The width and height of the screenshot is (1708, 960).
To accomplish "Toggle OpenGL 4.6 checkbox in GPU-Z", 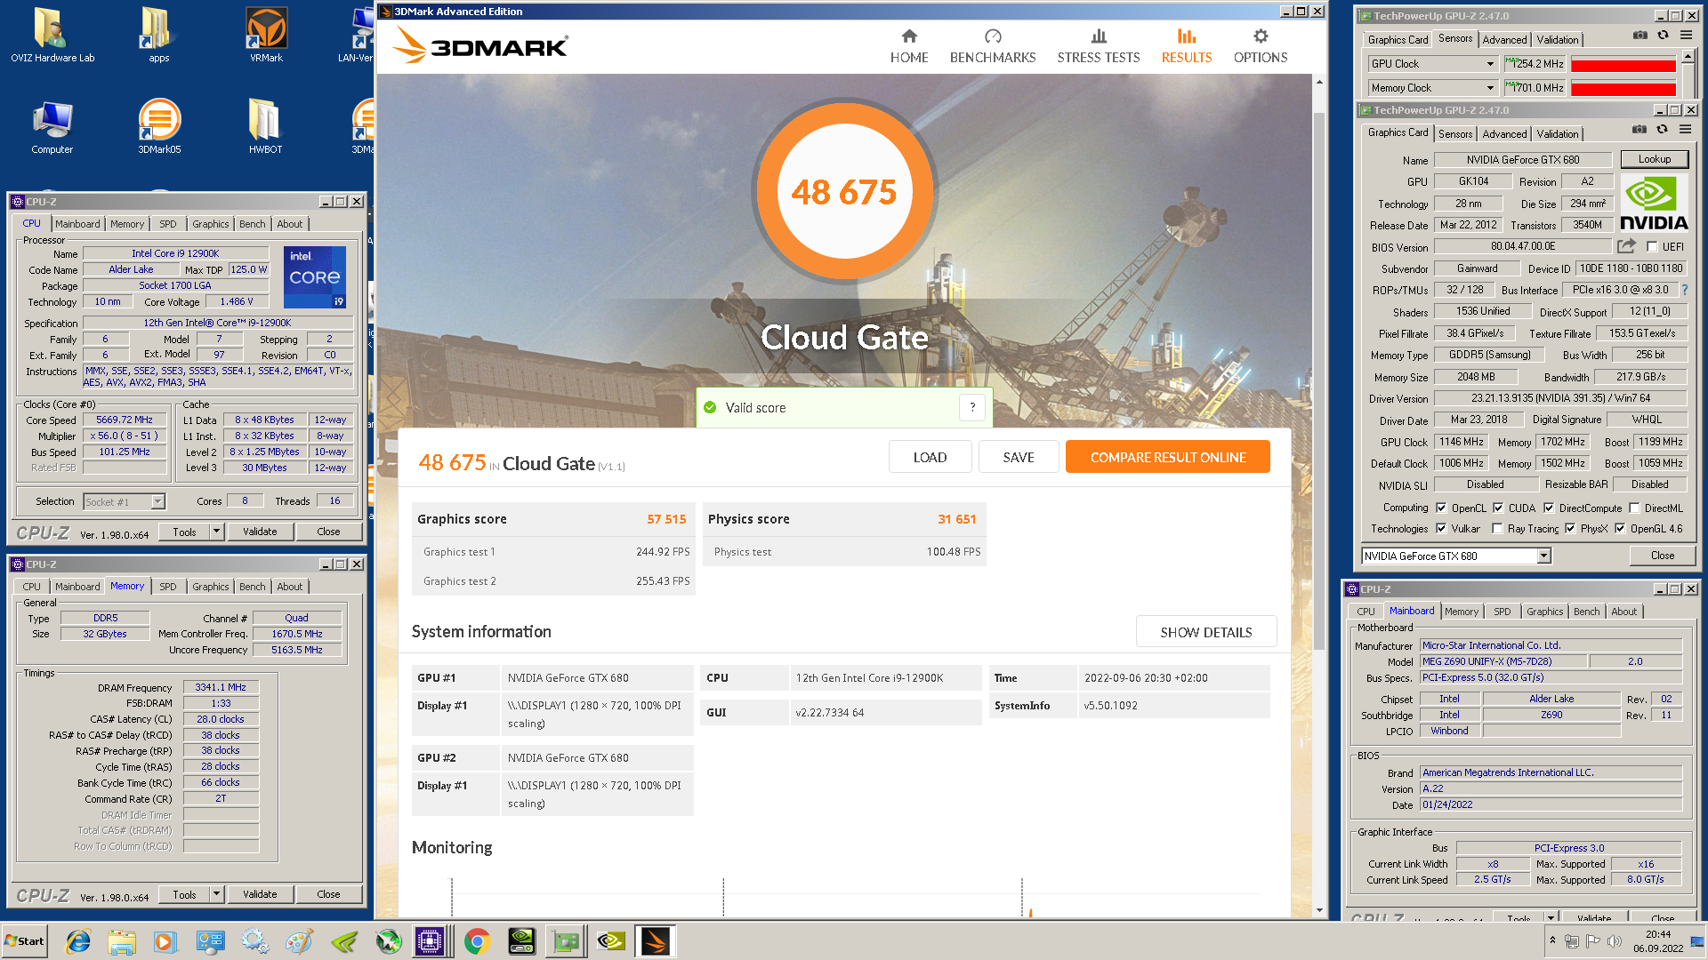I will tap(1620, 529).
